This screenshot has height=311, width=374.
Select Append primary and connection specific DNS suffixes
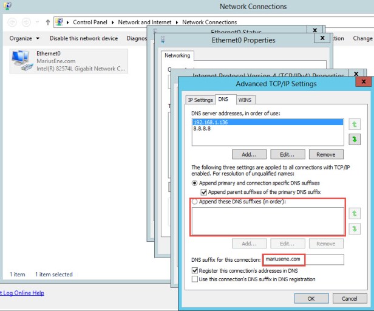pyautogui.click(x=195, y=183)
